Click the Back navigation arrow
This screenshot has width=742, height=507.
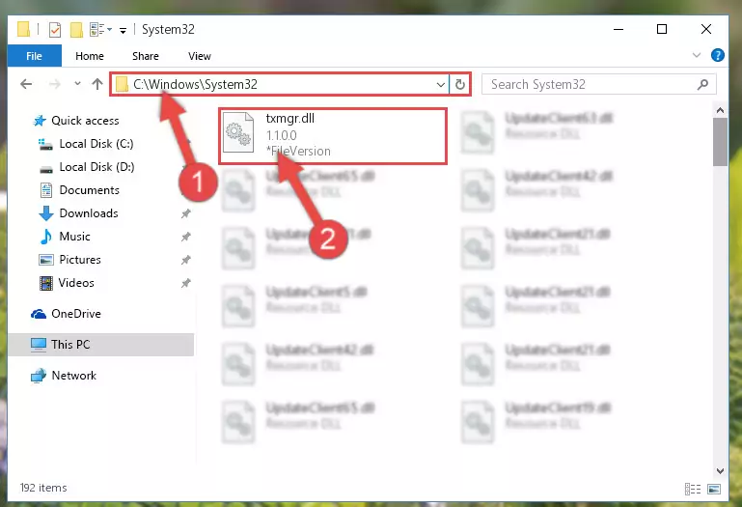click(26, 84)
